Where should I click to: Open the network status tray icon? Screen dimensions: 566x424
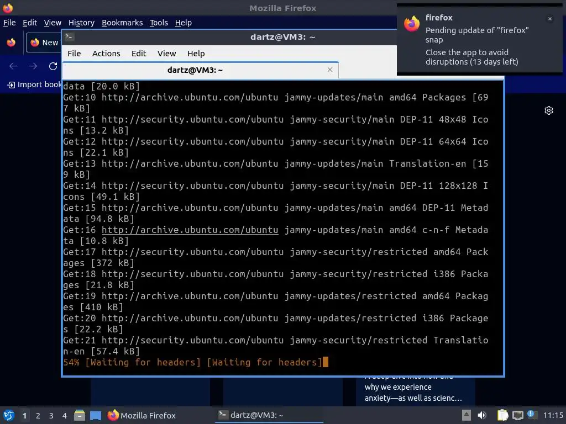tap(517, 415)
